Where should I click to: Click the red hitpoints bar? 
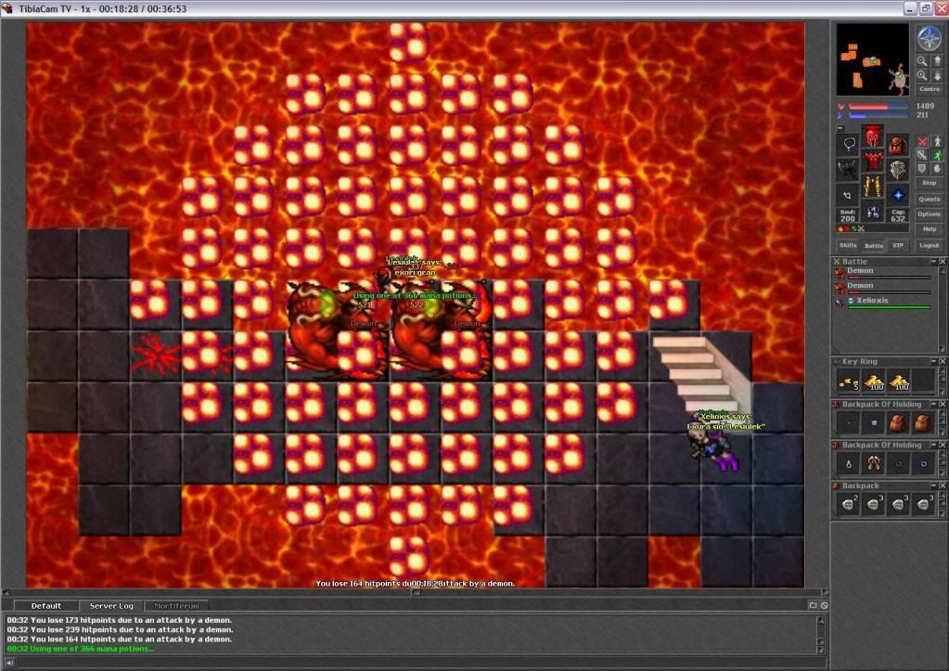click(x=878, y=107)
